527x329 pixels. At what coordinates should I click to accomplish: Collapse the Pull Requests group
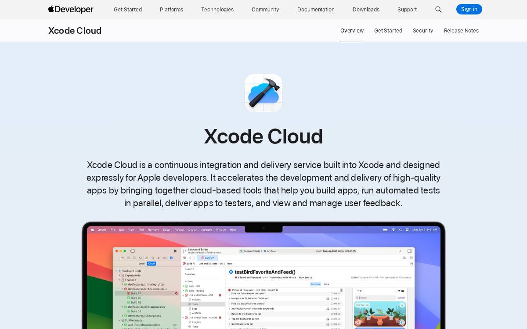click(119, 320)
